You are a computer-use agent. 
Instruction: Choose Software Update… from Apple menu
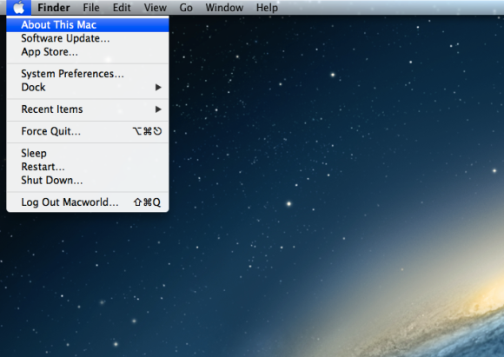click(x=88, y=38)
